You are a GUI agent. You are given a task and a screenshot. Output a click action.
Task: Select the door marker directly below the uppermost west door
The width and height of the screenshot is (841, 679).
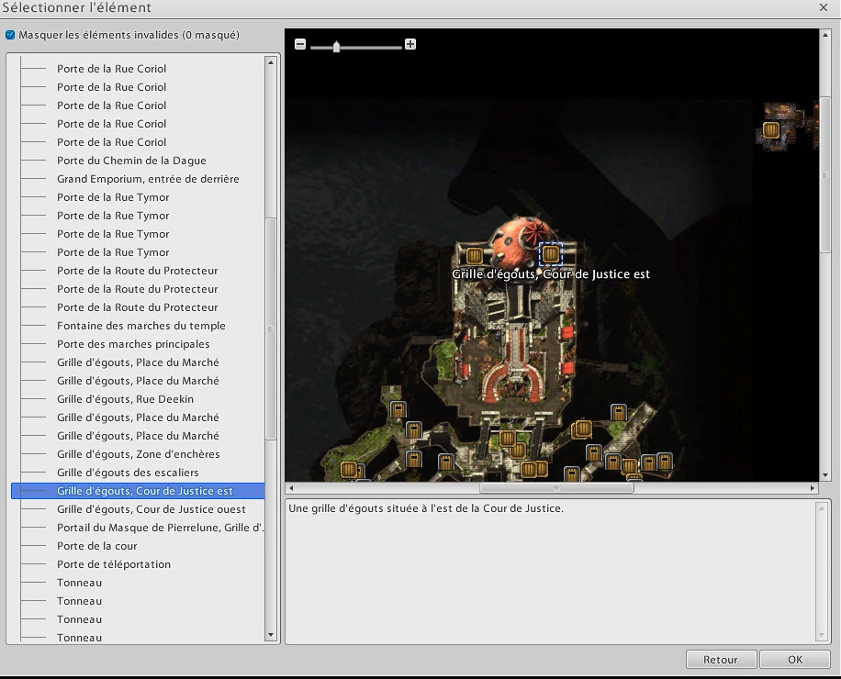[413, 430]
